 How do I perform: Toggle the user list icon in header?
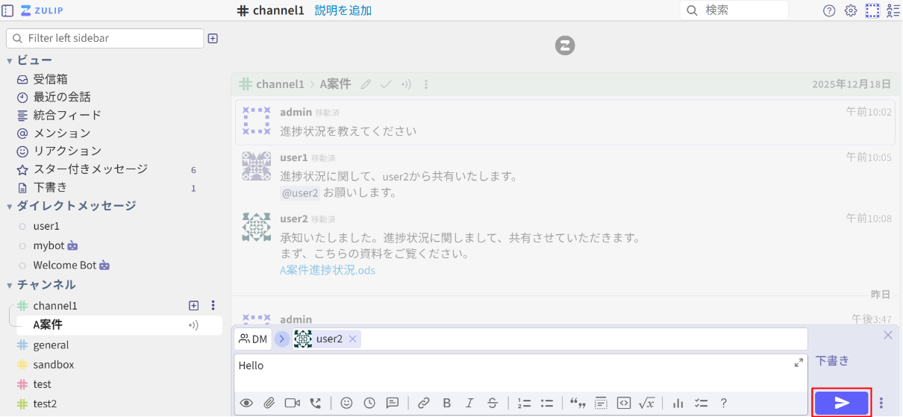coord(893,10)
